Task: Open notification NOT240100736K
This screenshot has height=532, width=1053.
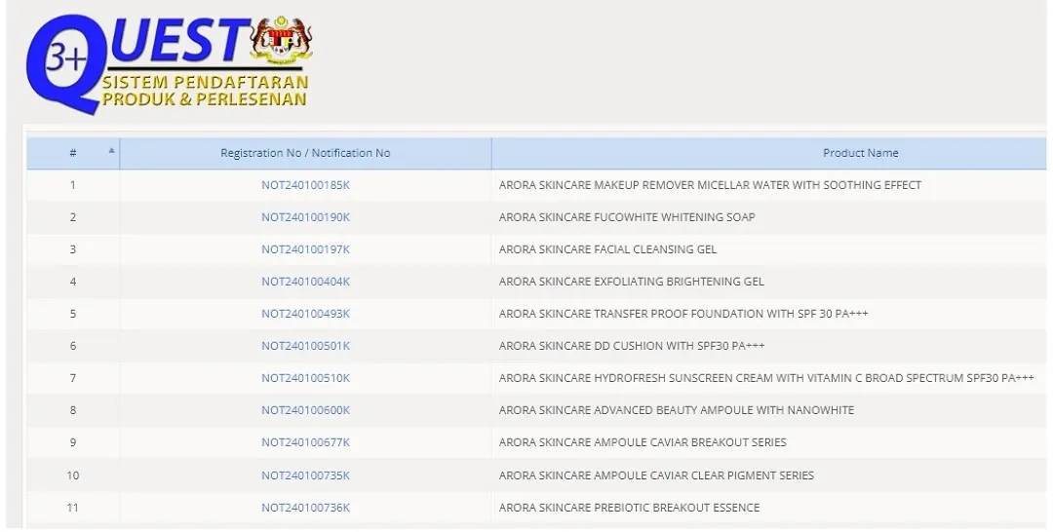Action: (305, 508)
